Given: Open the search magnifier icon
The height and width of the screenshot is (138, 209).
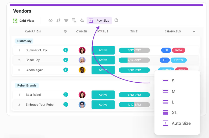Looking at the screenshot, I should point(116,20).
